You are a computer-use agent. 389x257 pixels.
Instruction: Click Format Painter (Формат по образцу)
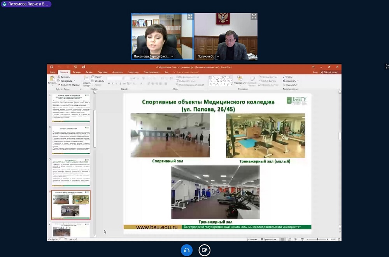pyautogui.click(x=69, y=85)
